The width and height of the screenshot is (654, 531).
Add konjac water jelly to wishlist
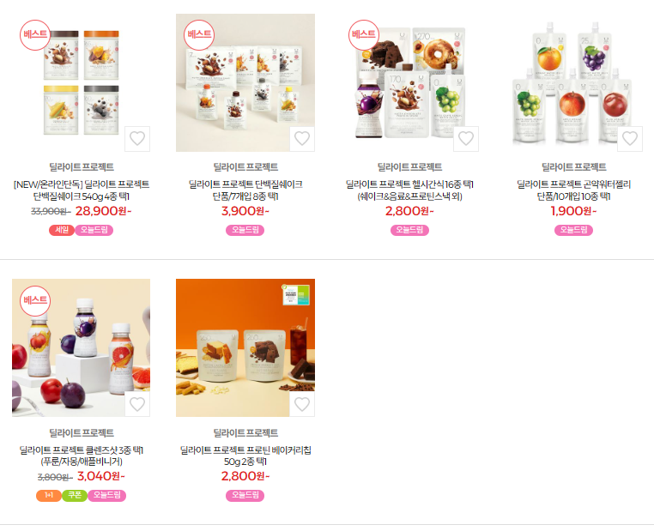(630, 139)
